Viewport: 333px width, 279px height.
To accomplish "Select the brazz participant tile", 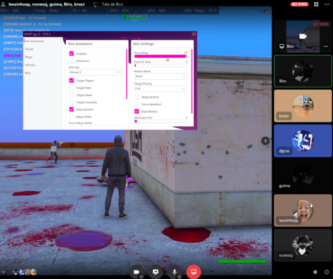I will click(x=303, y=106).
